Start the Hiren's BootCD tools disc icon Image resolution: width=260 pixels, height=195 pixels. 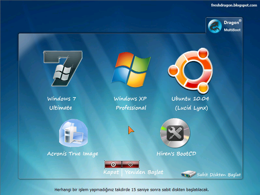click(175, 133)
